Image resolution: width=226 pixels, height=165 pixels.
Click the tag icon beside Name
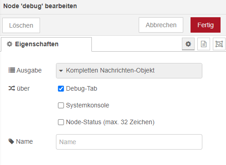coord(11,141)
